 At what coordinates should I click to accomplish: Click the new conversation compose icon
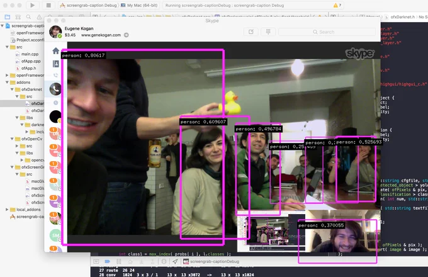point(251,32)
